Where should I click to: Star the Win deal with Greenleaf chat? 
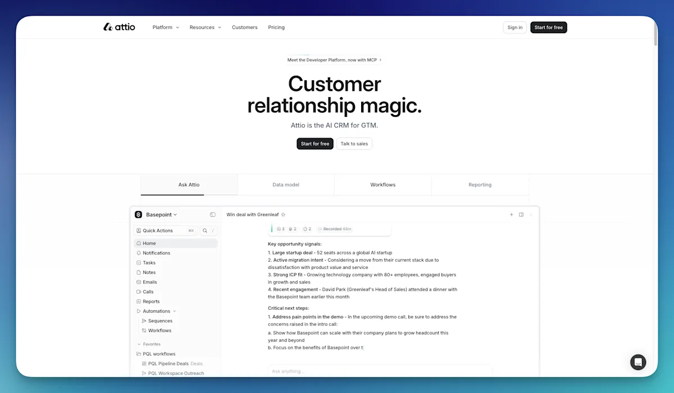click(x=283, y=214)
